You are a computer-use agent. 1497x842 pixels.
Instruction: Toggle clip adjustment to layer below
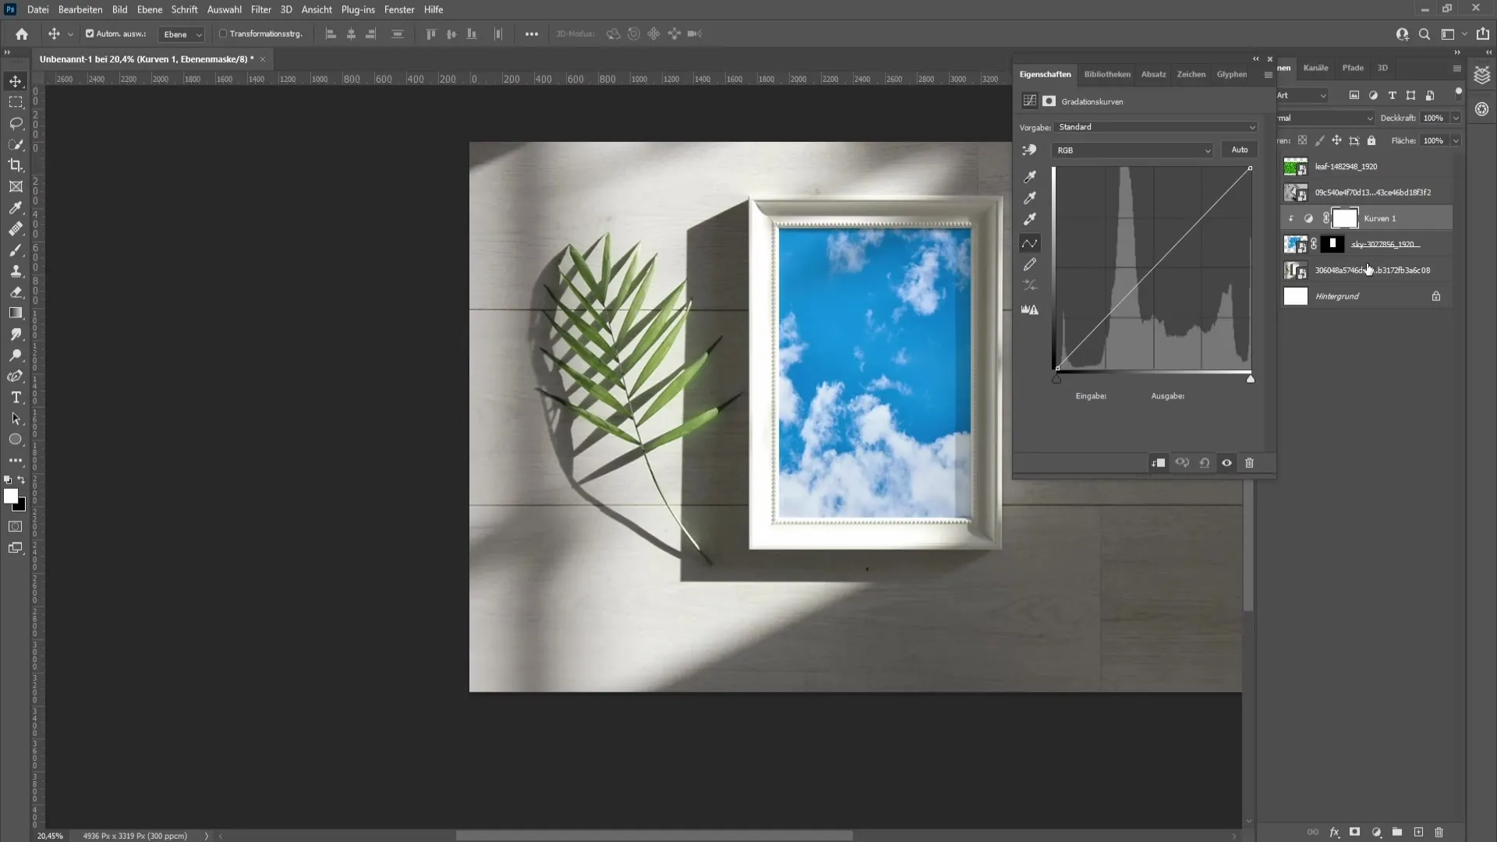pos(1159,463)
